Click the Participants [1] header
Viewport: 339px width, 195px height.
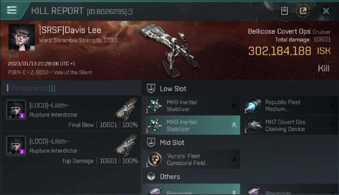click(31, 88)
